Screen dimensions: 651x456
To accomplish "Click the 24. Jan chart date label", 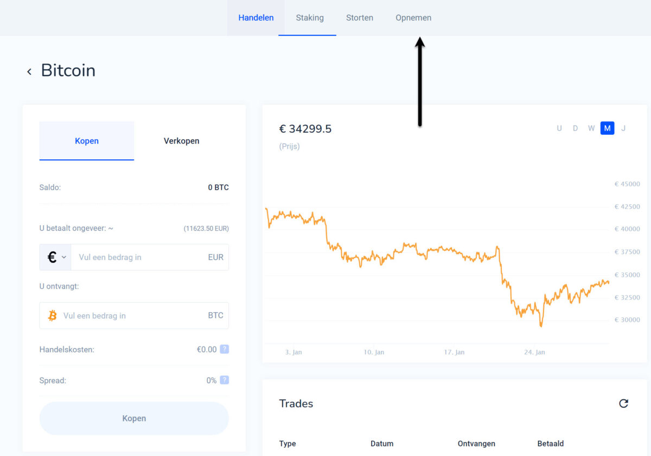I will tap(533, 352).
